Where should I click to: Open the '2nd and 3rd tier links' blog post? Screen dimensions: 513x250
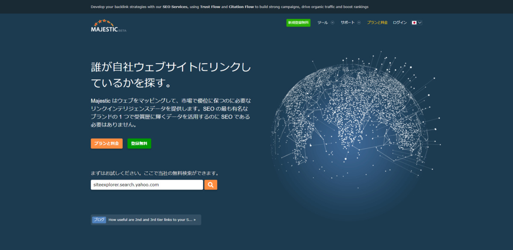(x=152, y=220)
